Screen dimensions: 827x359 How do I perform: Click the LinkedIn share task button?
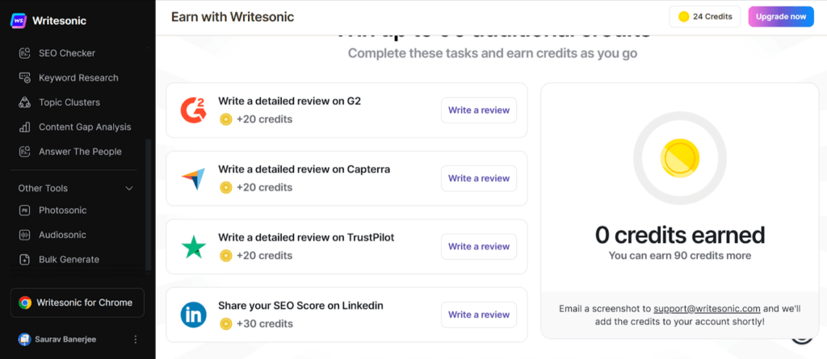click(x=479, y=314)
